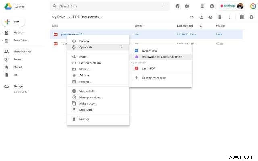
Task: Expand the My Drive tree arrow
Action: coord(2,33)
